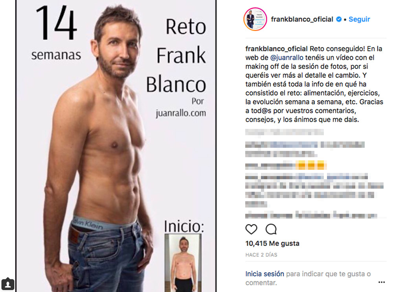Viewport: 393px width, 292px height.
Task: Click the first blurred comment line
Action: [x=285, y=132]
